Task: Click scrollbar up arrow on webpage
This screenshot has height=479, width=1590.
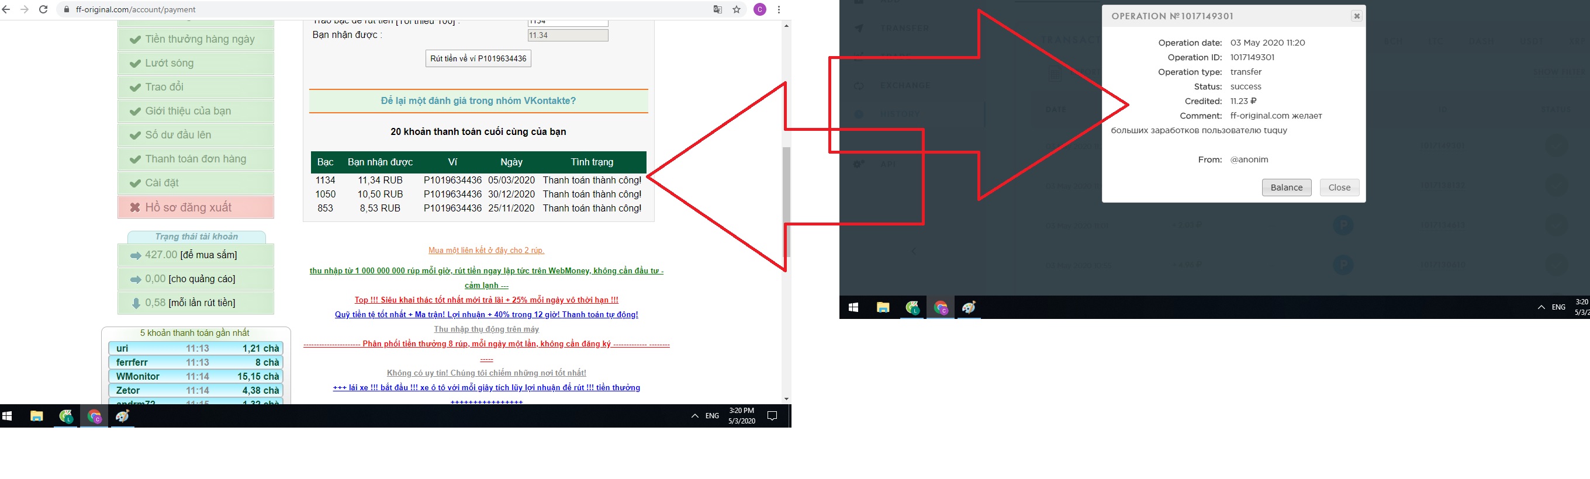Action: click(786, 26)
